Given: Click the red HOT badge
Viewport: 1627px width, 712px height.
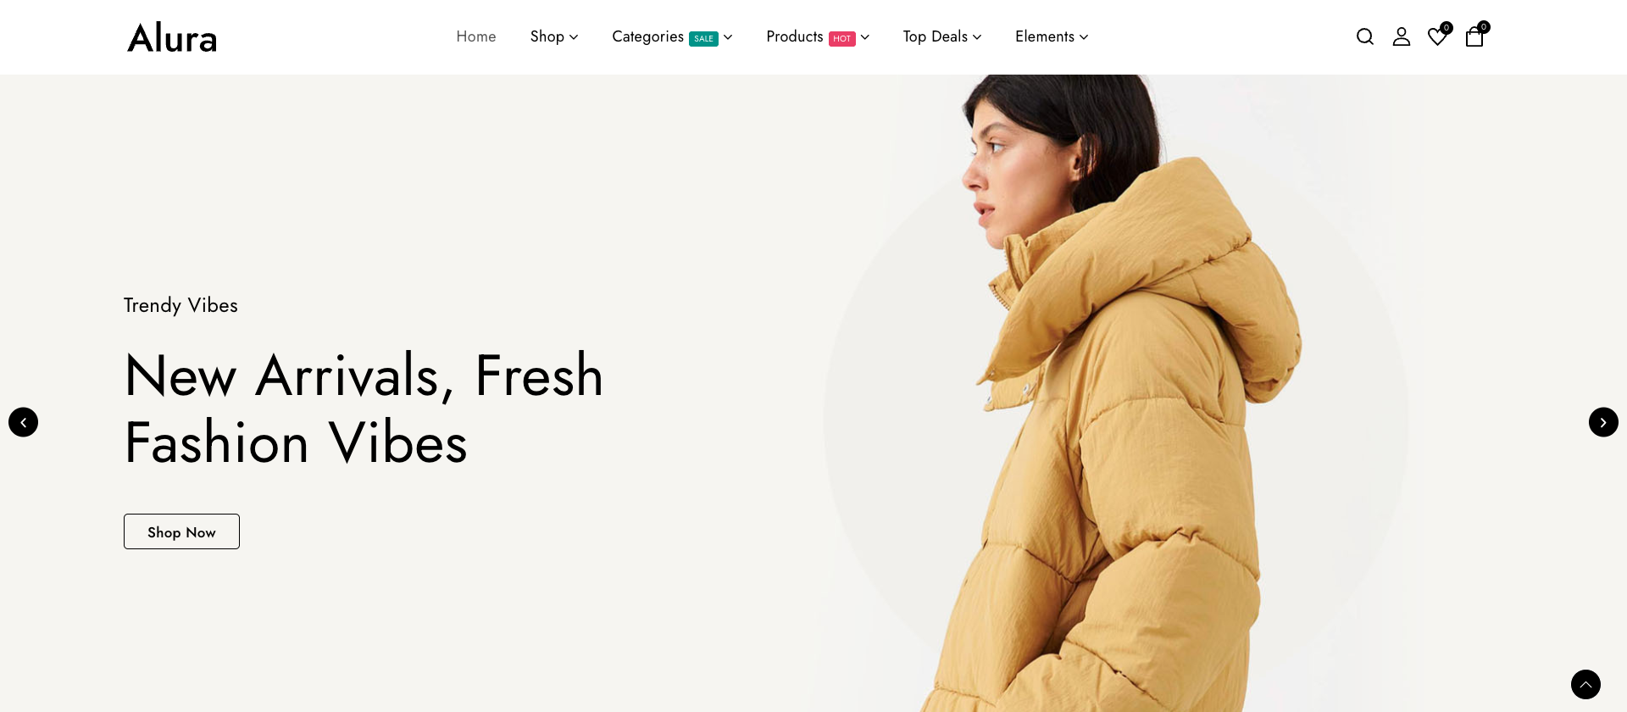Looking at the screenshot, I should 841,38.
